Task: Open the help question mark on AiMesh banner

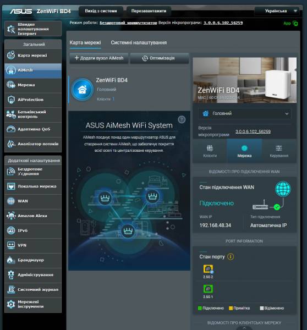Action: coord(182,119)
